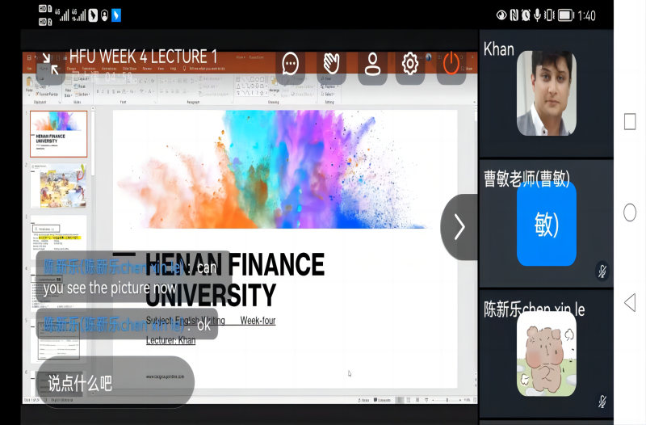Tap the HFU WEEK 4 LECTURE 1 title

[x=143, y=57]
